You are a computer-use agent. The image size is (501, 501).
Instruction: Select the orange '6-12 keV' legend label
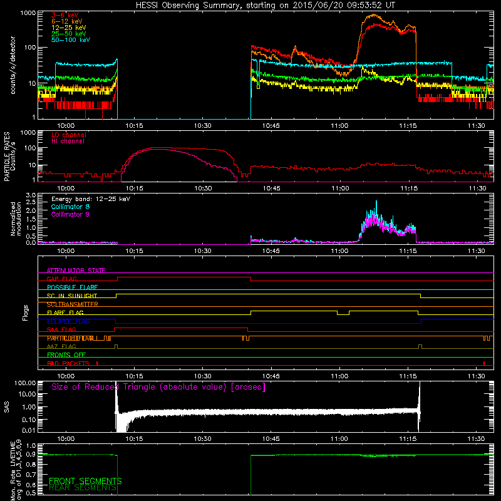click(x=67, y=21)
